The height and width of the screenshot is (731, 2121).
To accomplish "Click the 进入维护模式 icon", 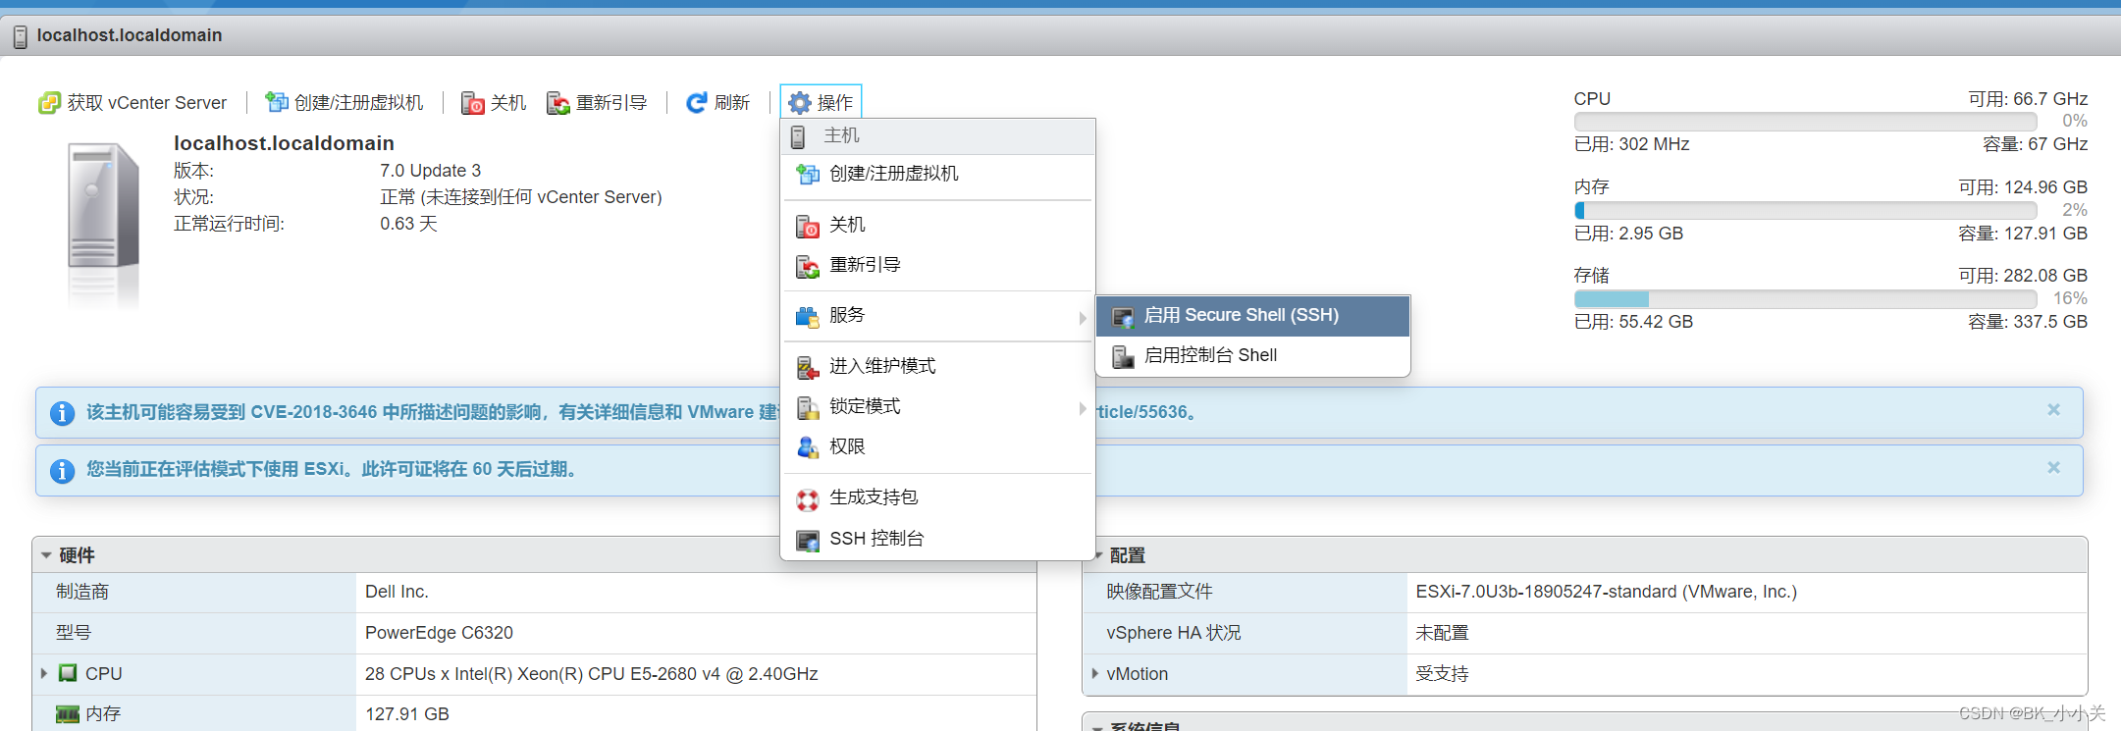I will [808, 368].
